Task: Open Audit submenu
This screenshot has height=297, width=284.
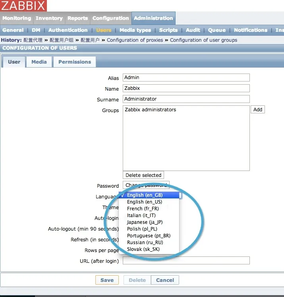Action: click(193, 30)
